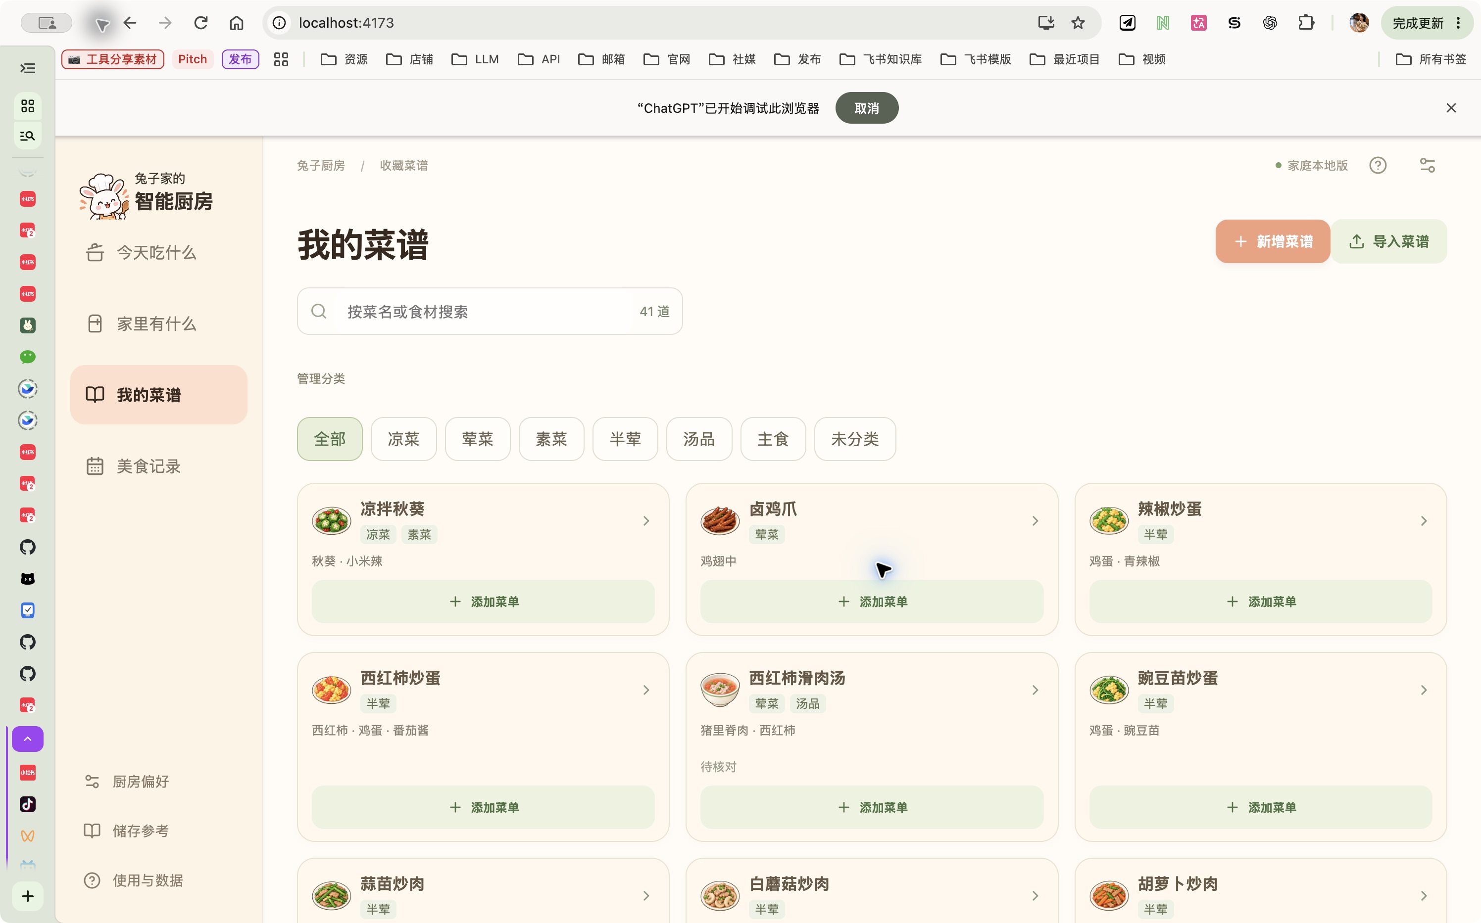The image size is (1481, 923).
Task: Open the 工具分享素材 bookmark
Action: [113, 59]
